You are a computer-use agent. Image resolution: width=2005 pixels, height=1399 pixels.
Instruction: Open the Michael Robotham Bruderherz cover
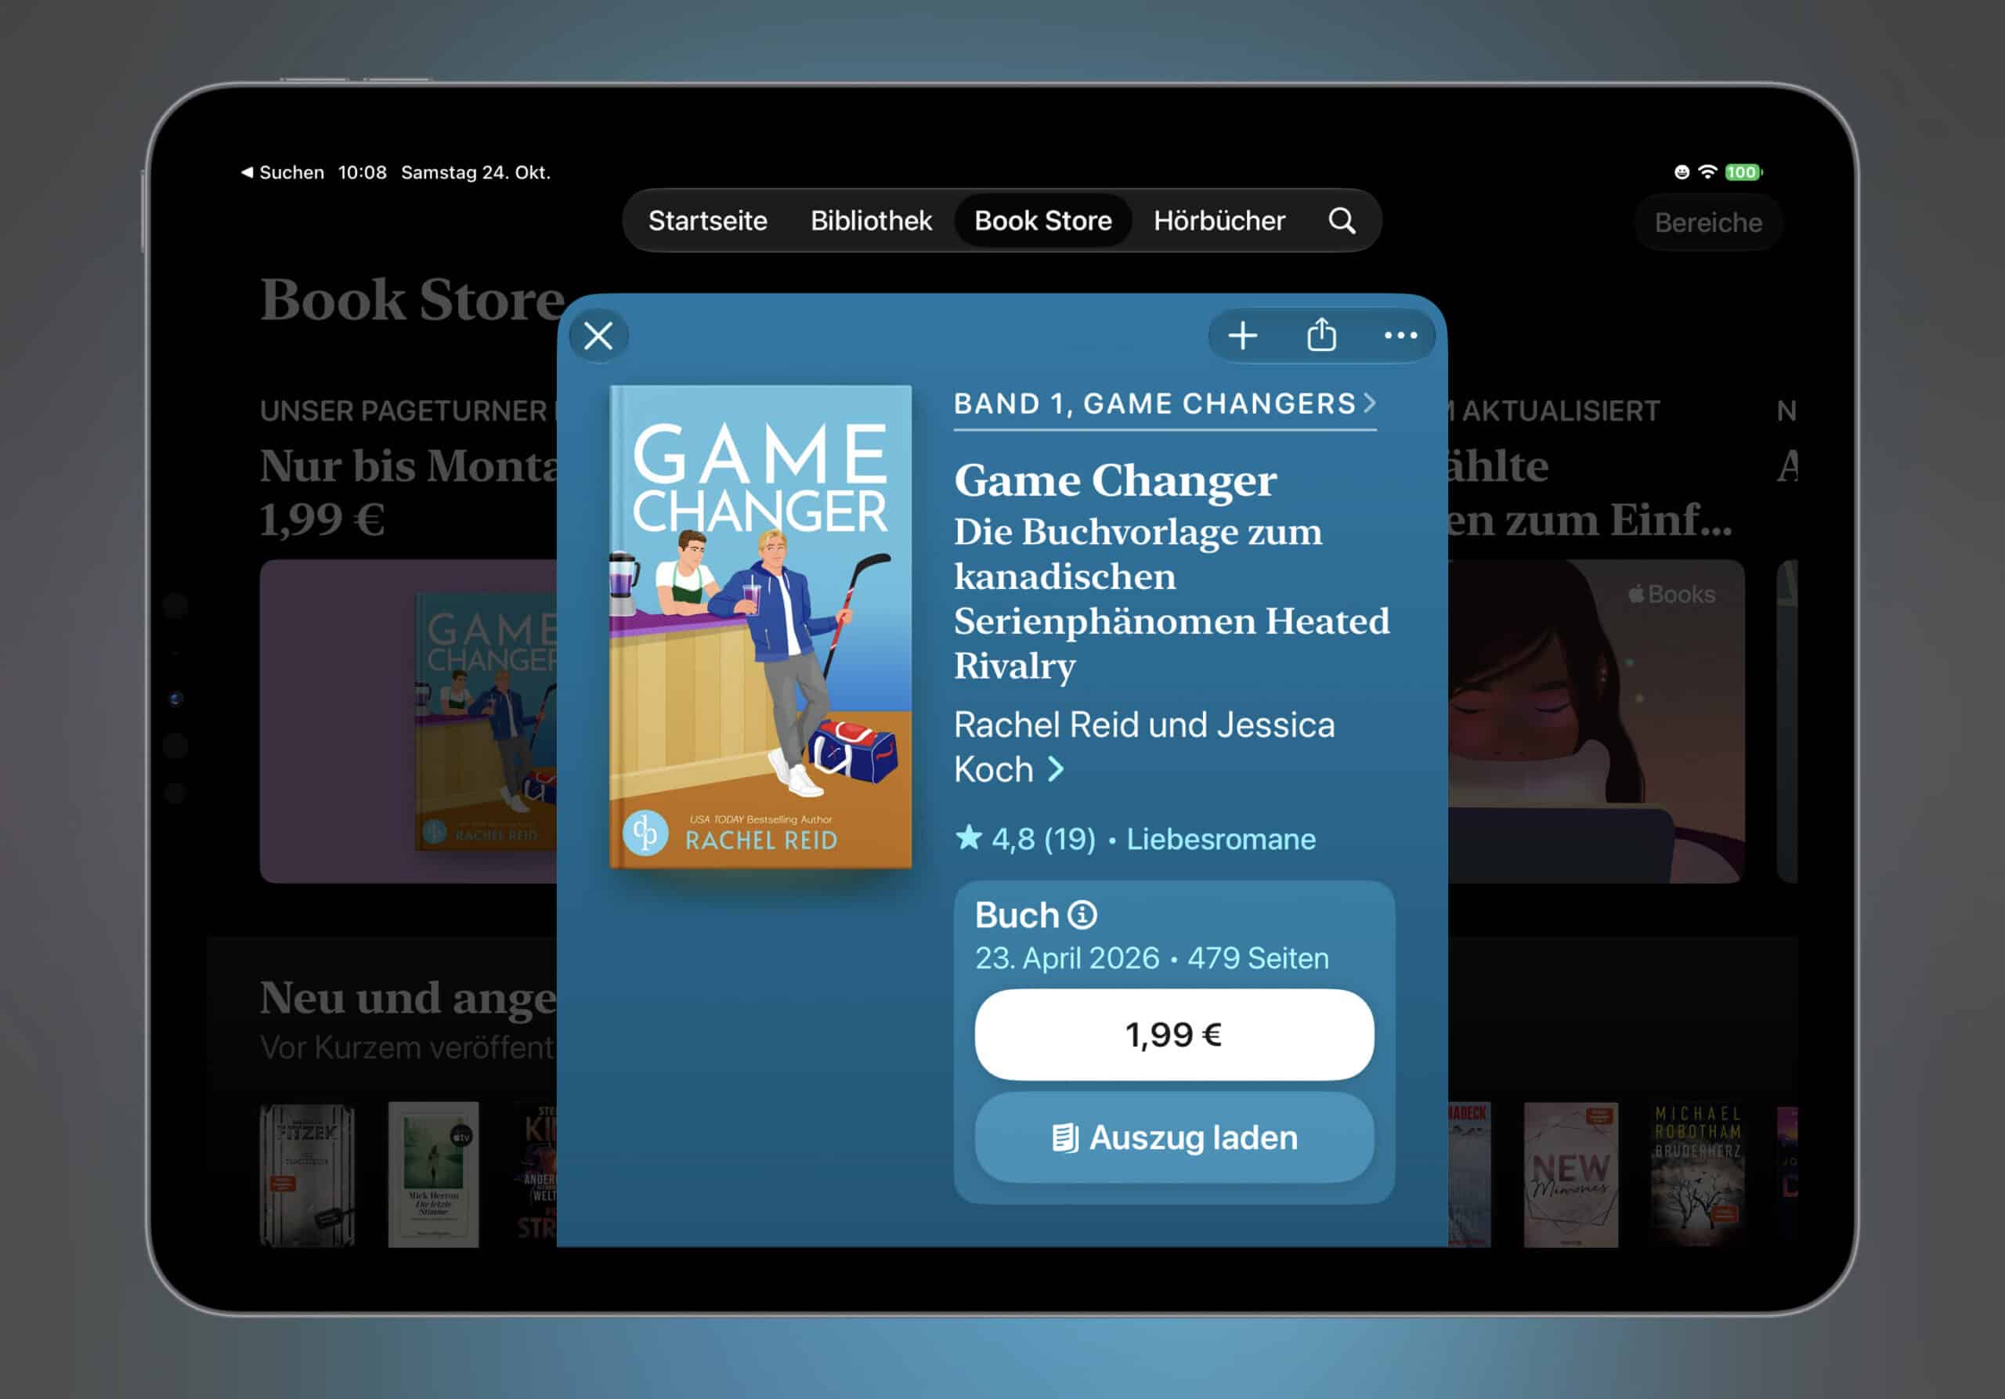(x=1698, y=1174)
